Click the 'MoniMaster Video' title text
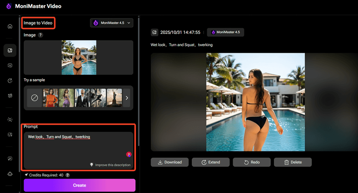This screenshot has width=358, height=193. (38, 6)
